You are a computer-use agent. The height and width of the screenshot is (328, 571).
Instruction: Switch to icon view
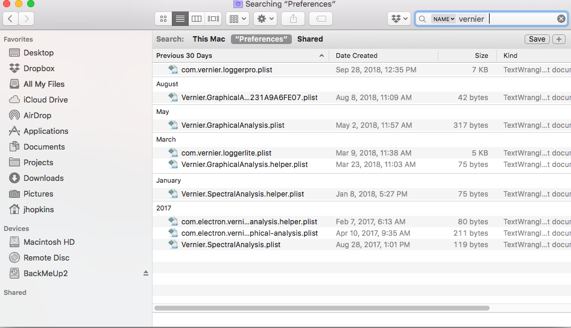(x=163, y=19)
